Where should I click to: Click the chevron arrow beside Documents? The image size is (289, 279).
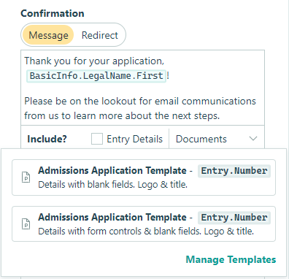[253, 139]
